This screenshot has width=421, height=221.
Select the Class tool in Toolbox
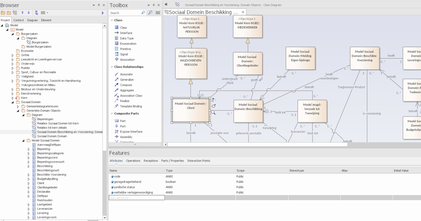tap(123, 28)
